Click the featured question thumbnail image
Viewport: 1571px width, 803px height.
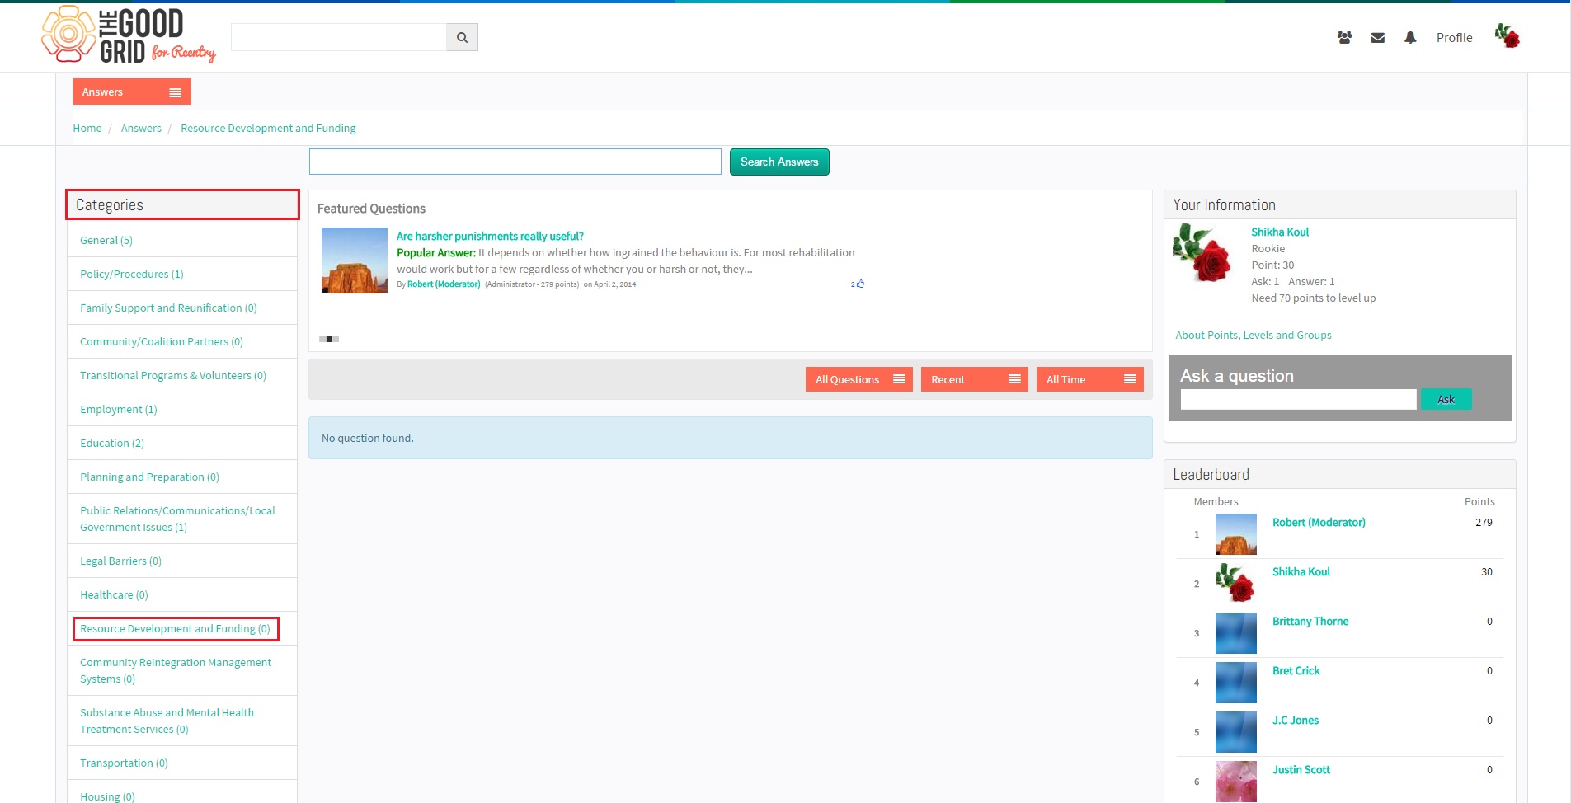(355, 261)
